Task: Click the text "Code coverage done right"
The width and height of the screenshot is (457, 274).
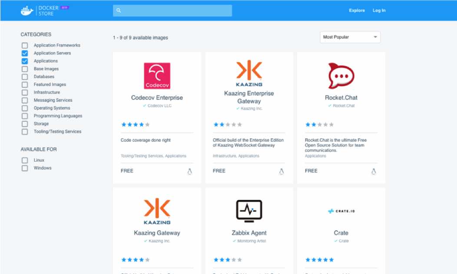Action: pyautogui.click(x=146, y=140)
